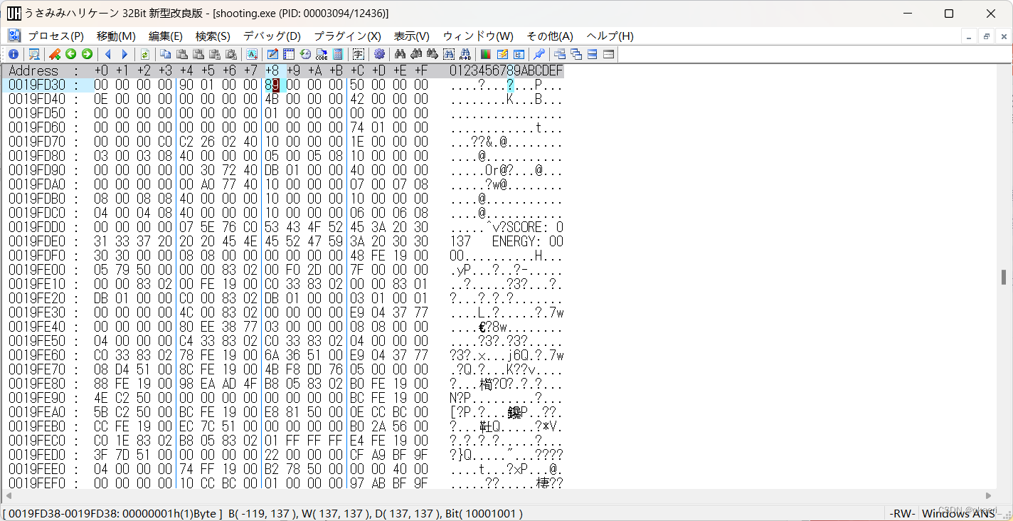Click the vertical scrollbar thumb
Screen dimensions: 1013x521
point(1004,277)
